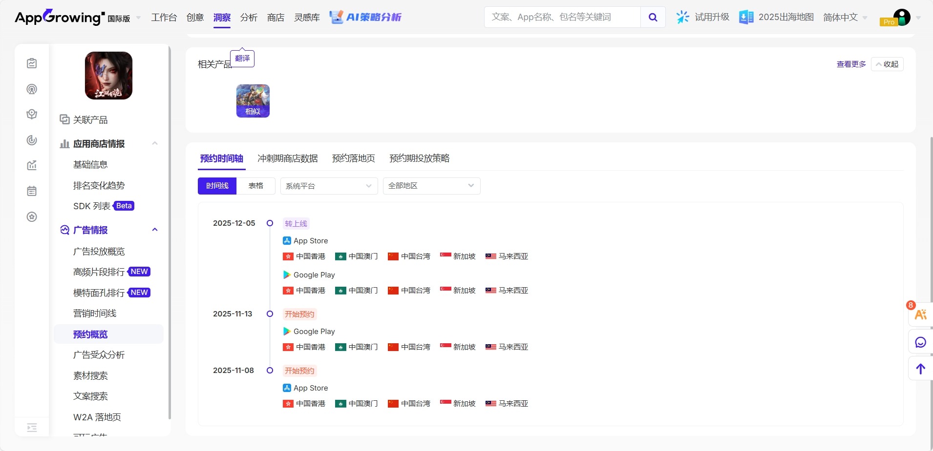Click the magnifier search button

(653, 18)
